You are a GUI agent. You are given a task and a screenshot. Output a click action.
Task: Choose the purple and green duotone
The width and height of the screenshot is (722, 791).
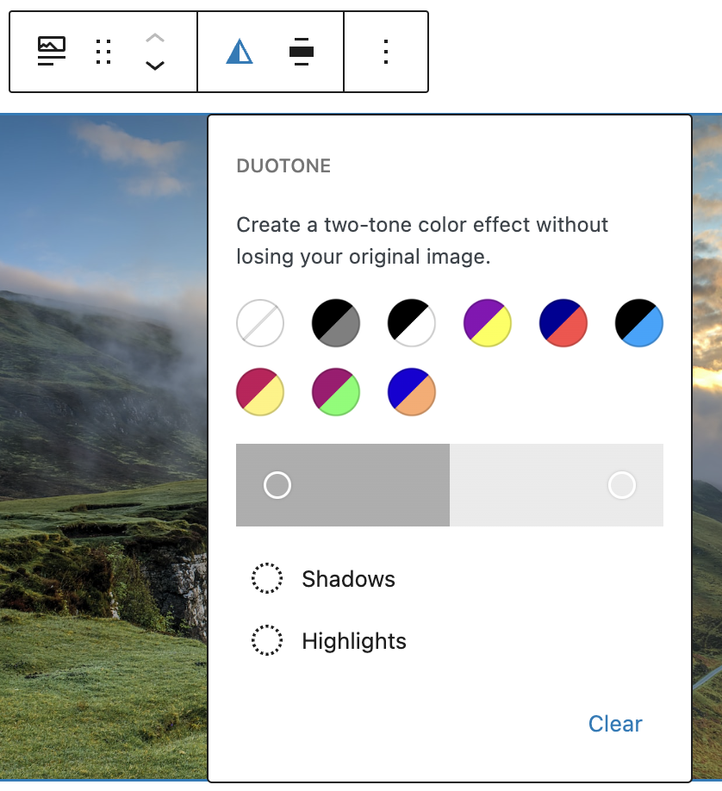(x=336, y=392)
